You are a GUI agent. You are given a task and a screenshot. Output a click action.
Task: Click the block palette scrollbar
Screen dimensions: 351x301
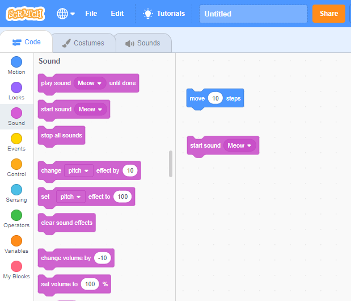[x=171, y=164]
